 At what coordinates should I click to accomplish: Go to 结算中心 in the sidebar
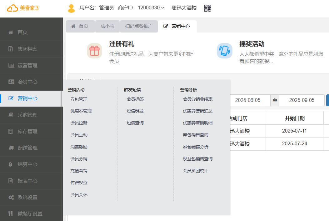click(27, 164)
